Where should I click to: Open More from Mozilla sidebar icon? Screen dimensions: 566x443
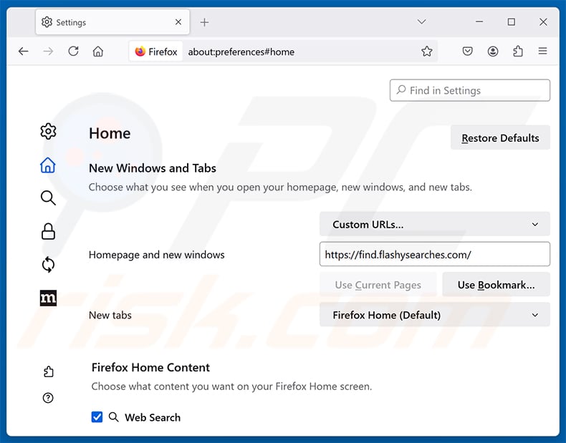[x=48, y=298]
